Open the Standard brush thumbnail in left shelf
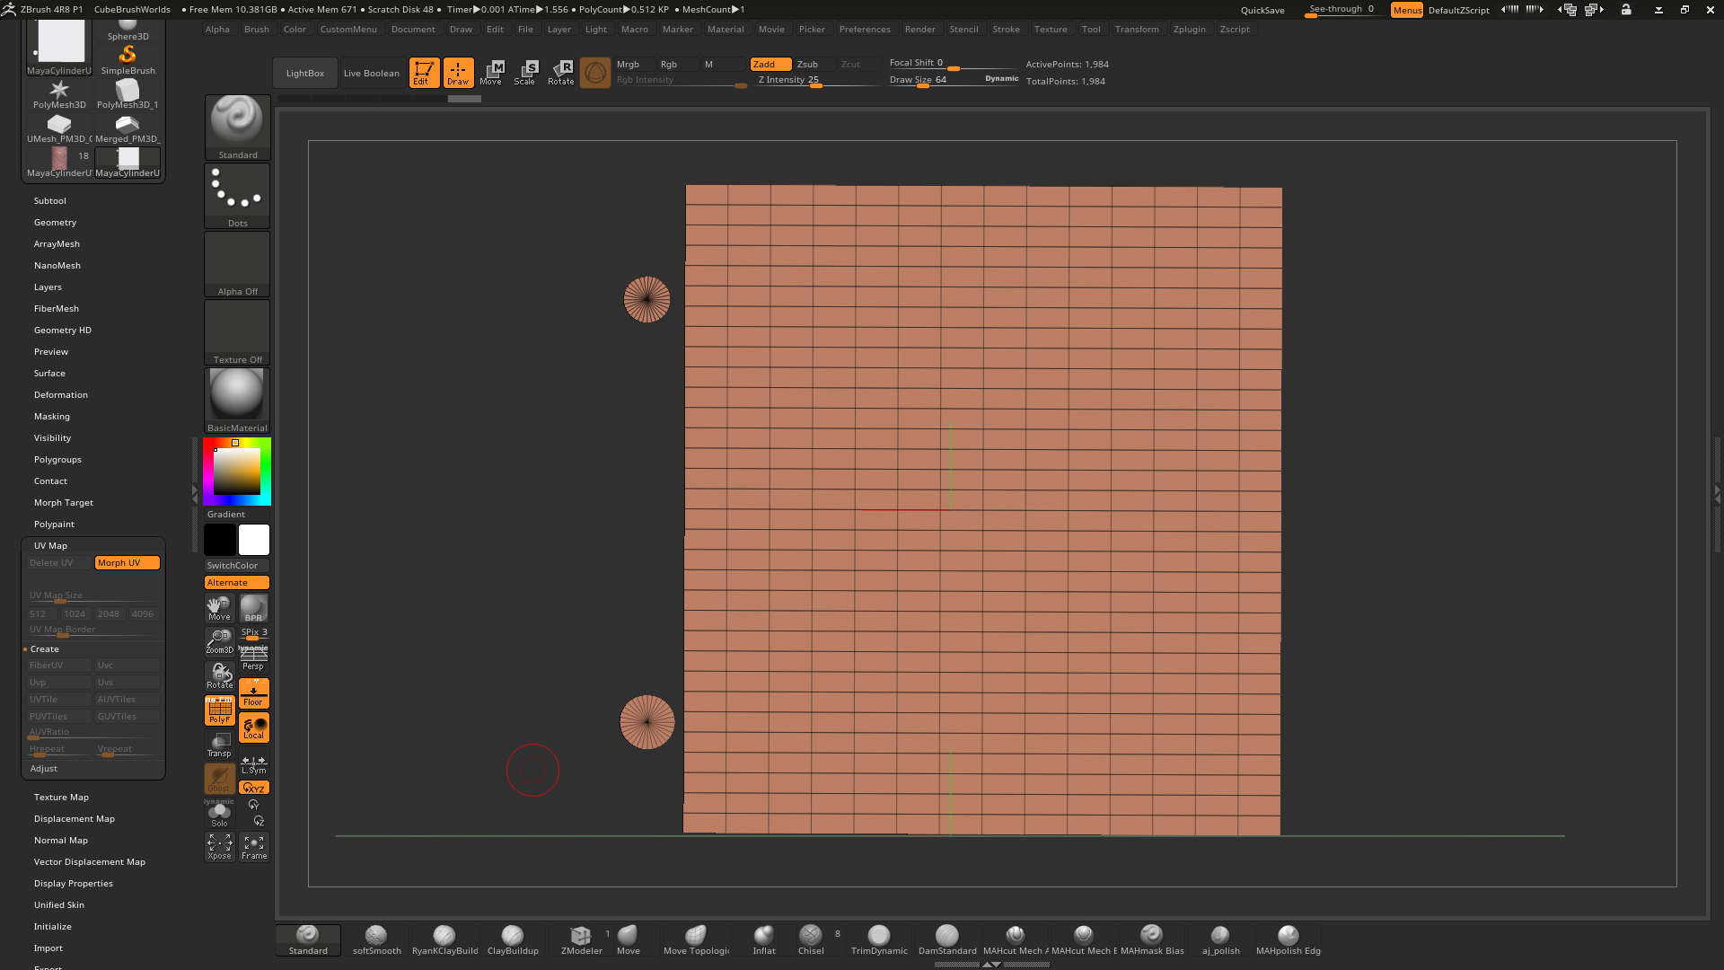 [237, 128]
